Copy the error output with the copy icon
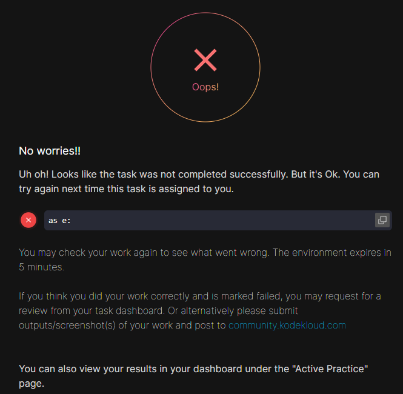 tap(382, 220)
